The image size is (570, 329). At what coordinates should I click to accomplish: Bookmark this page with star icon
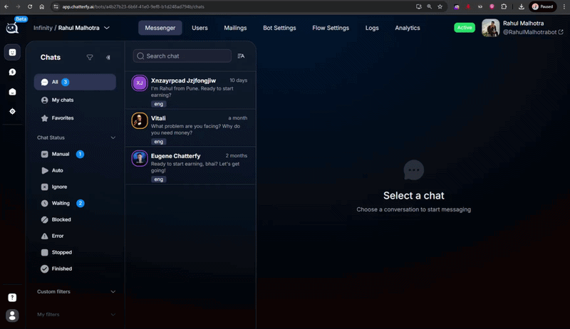pyautogui.click(x=440, y=6)
